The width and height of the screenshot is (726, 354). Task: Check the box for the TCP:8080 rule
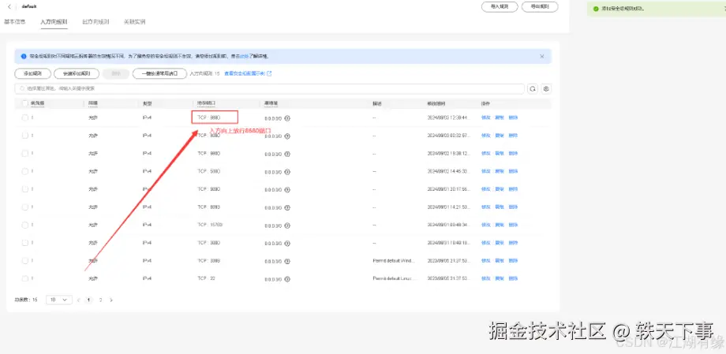click(25, 136)
